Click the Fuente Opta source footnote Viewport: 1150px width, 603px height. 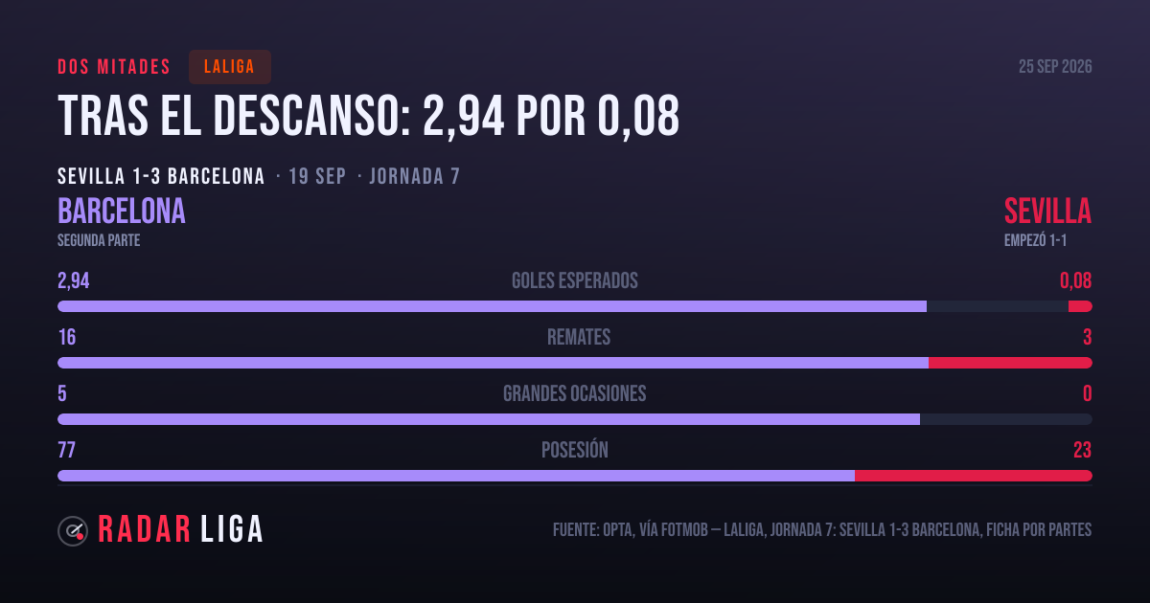coord(822,530)
